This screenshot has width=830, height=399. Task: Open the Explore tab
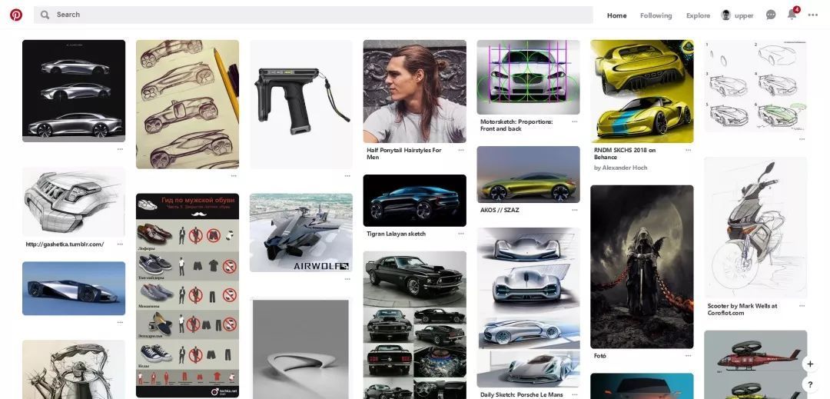tap(698, 15)
